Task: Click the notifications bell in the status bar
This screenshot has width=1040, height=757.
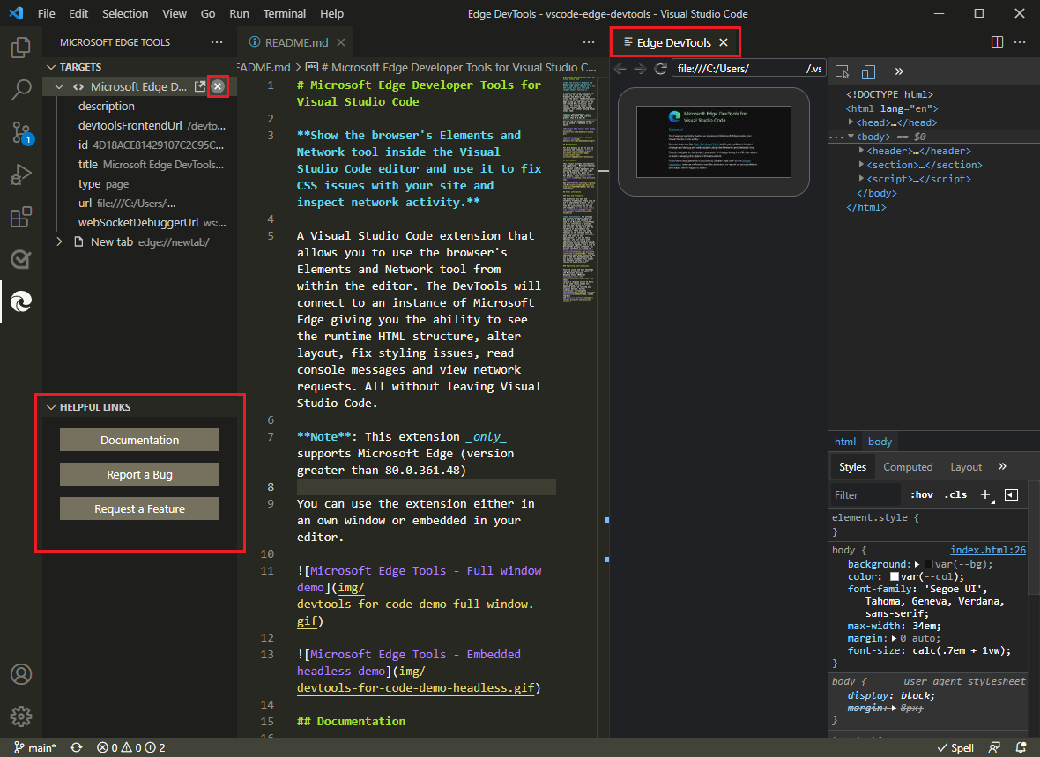Action: 1022,746
